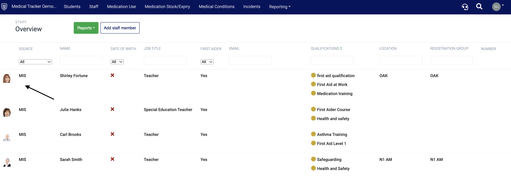The height and width of the screenshot is (178, 511).
Task: Click badge icon beside Safeguarding
Action: pos(313,159)
